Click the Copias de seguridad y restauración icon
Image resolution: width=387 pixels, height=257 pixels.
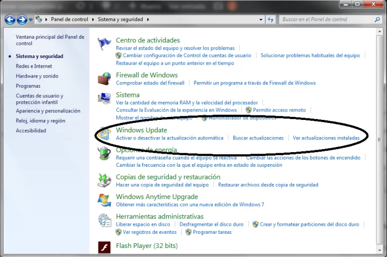coord(104,180)
